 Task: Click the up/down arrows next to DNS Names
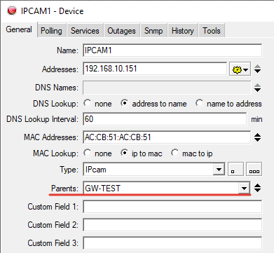(x=257, y=88)
